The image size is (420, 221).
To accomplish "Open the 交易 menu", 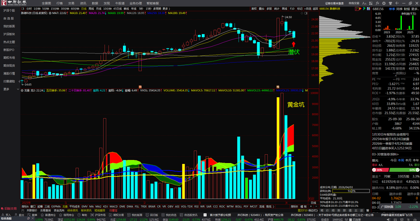I will (x=71, y=3).
